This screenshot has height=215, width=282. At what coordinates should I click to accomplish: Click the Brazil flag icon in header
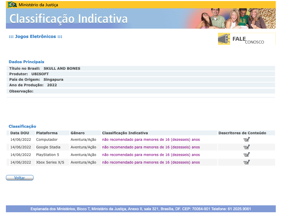12,5
